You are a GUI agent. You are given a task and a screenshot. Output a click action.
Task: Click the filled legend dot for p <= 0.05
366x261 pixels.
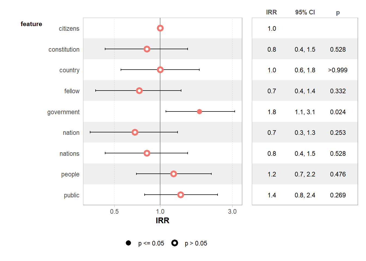pos(128,243)
